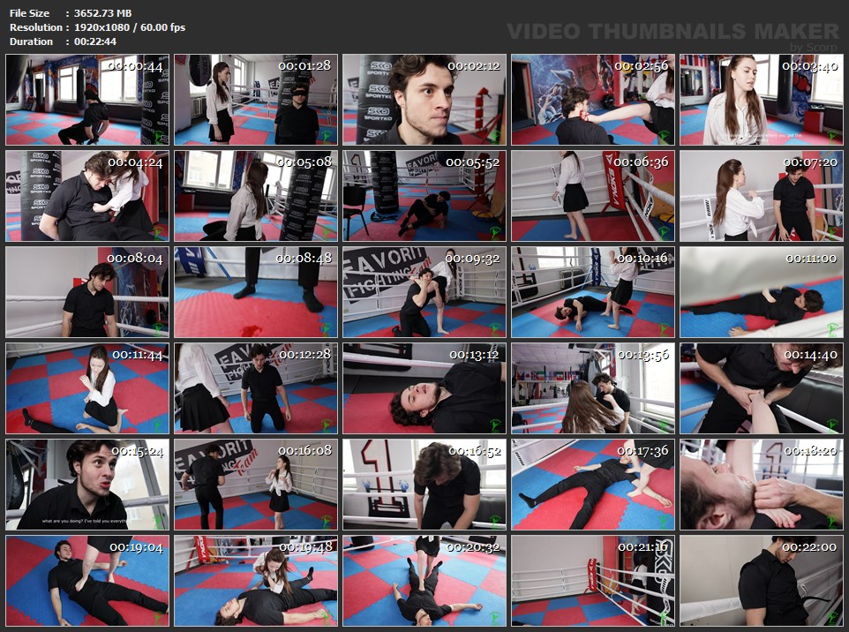Viewport: 849px width, 632px height.
Task: Click the Duration value 00:22:44
Action: pos(96,41)
